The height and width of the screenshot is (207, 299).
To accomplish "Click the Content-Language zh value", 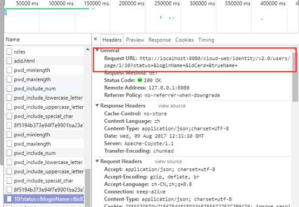I will tap(157, 121).
